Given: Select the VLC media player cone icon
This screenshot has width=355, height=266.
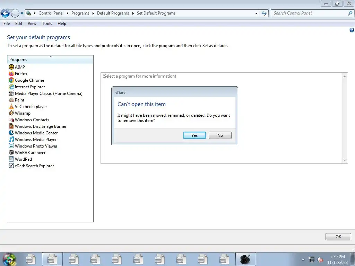Looking at the screenshot, I should coord(11,106).
